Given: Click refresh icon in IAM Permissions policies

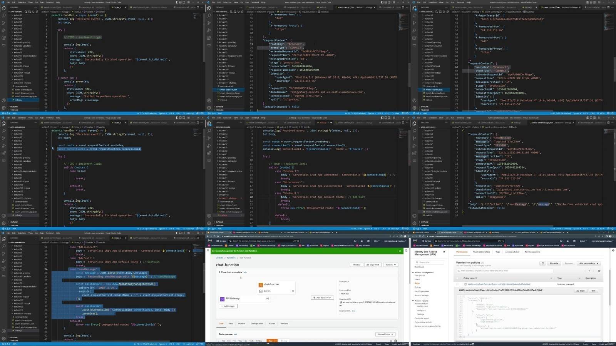Looking at the screenshot, I should coord(542,263).
